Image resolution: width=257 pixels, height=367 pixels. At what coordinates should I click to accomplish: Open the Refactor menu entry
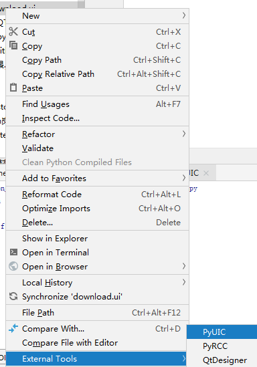coord(97,134)
